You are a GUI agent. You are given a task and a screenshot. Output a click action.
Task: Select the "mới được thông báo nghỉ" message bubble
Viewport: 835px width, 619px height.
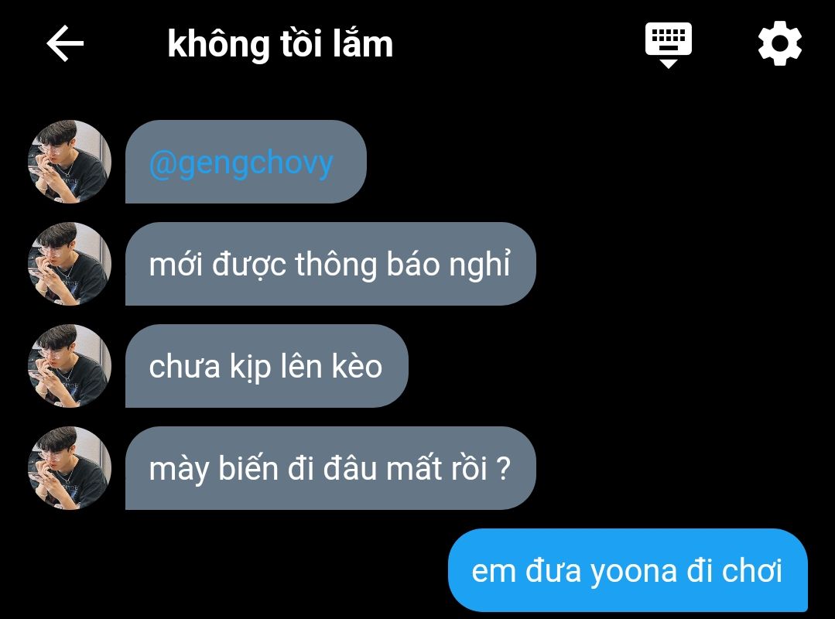pyautogui.click(x=330, y=263)
